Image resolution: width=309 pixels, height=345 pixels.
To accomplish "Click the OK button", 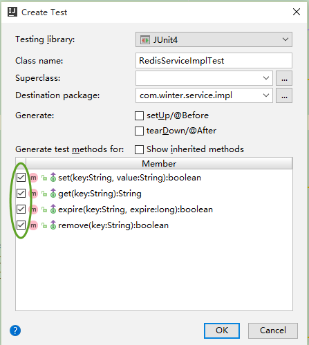I will tap(222, 330).
